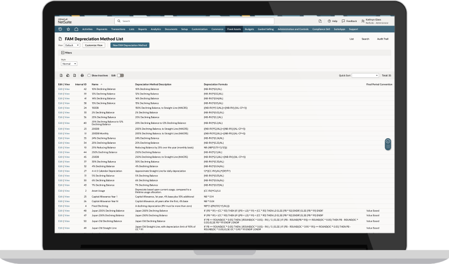Image resolution: width=449 pixels, height=264 pixels.
Task: Open the Budgets menu
Action: [x=249, y=29]
